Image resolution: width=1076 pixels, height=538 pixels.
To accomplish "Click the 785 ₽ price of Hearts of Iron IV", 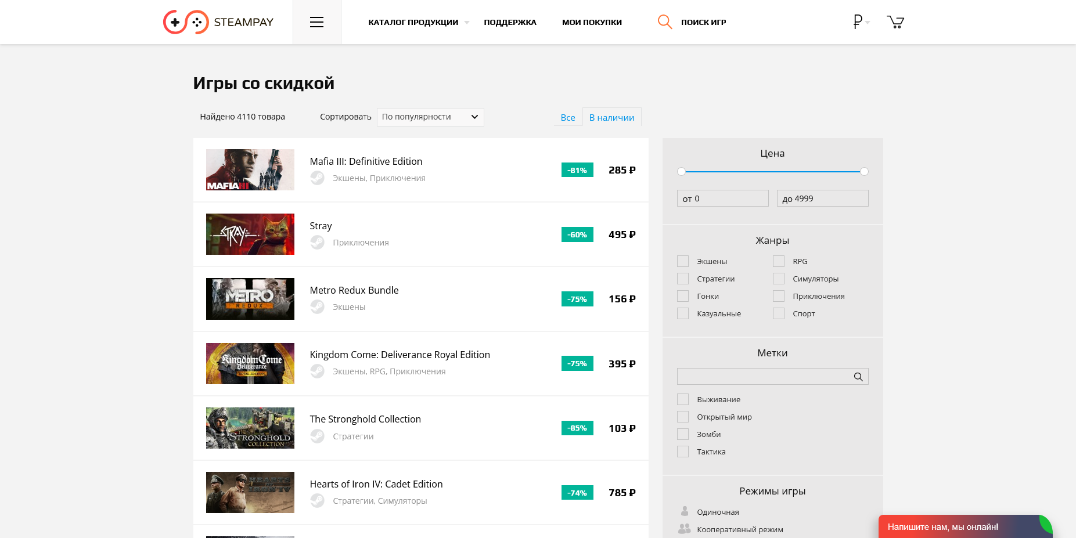I will [x=622, y=493].
